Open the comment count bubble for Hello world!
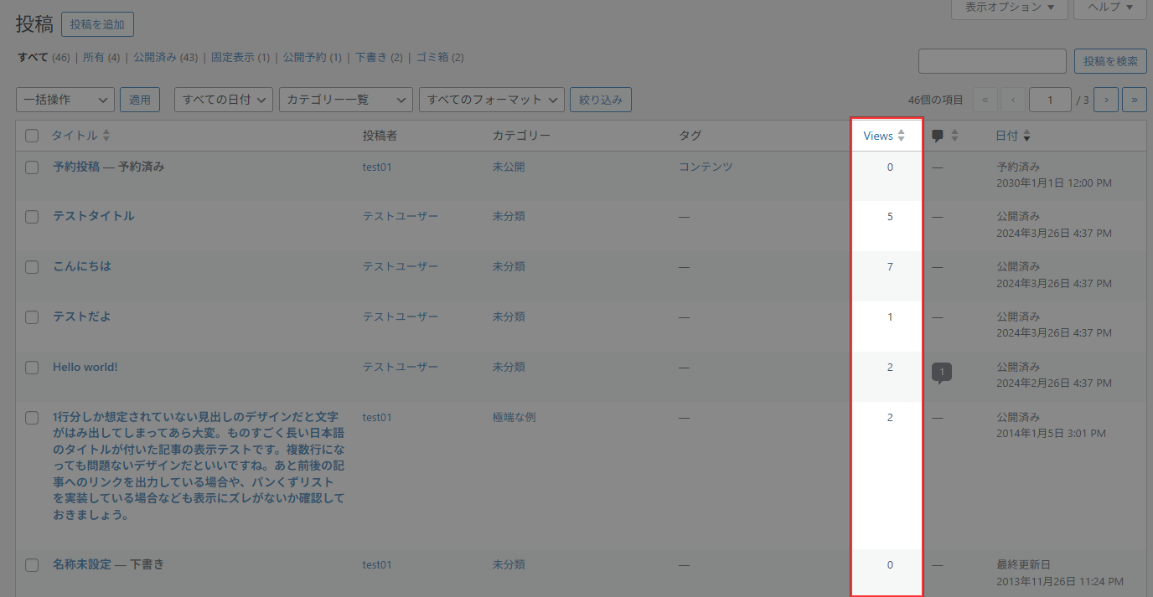The width and height of the screenshot is (1153, 597). [941, 372]
